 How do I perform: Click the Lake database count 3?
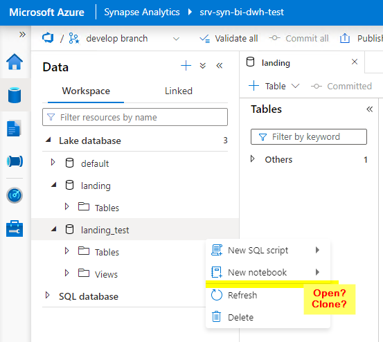coord(225,141)
